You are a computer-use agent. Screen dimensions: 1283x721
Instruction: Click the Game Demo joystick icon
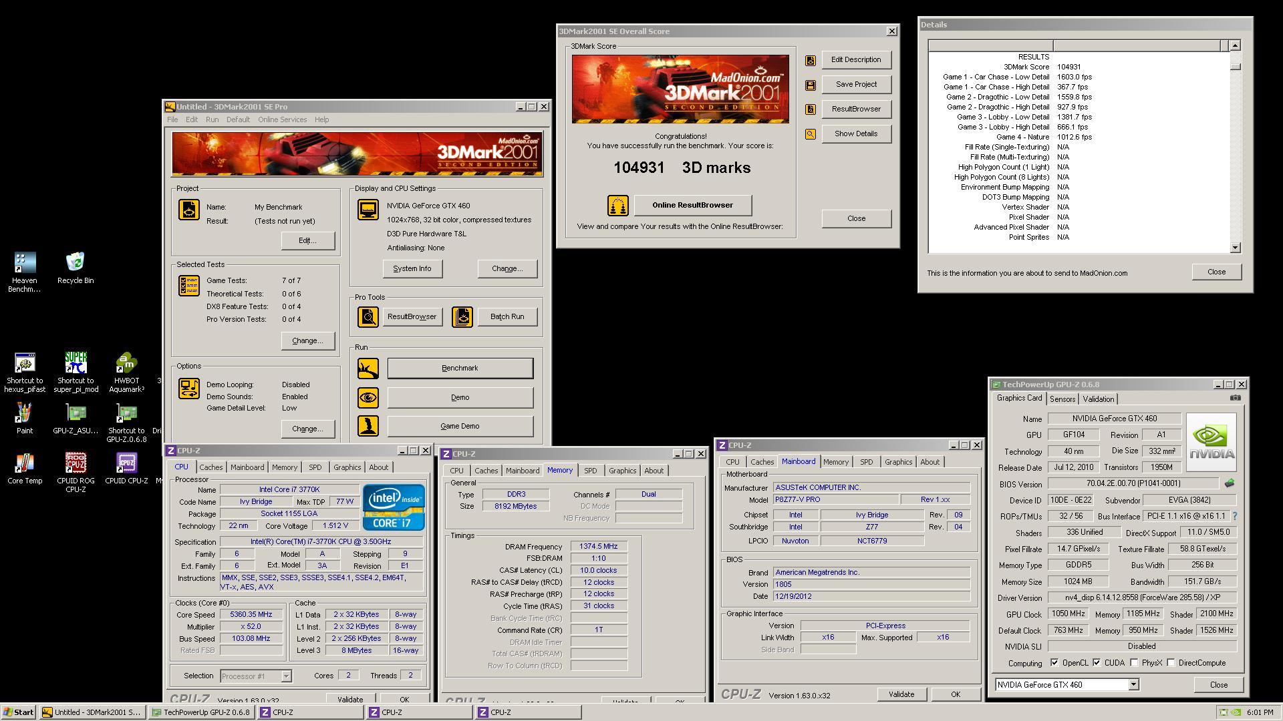coord(368,426)
